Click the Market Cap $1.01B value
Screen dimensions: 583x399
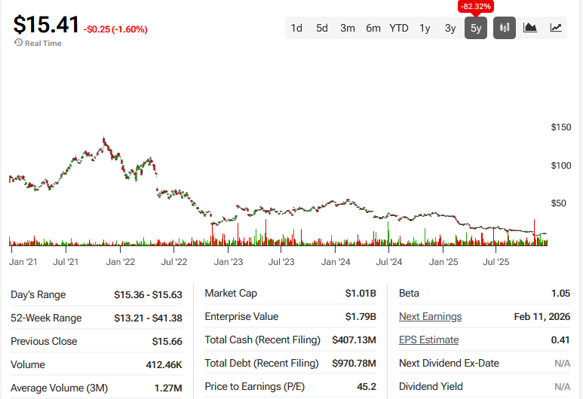click(x=360, y=293)
